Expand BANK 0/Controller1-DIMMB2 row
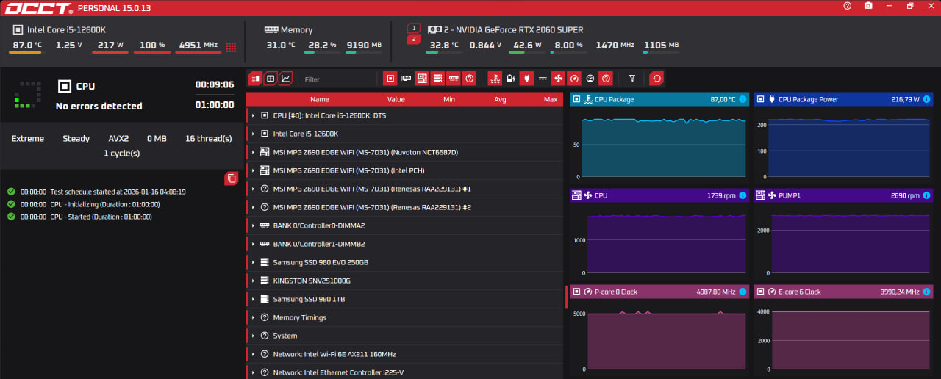The height and width of the screenshot is (379, 941). pos(253,244)
